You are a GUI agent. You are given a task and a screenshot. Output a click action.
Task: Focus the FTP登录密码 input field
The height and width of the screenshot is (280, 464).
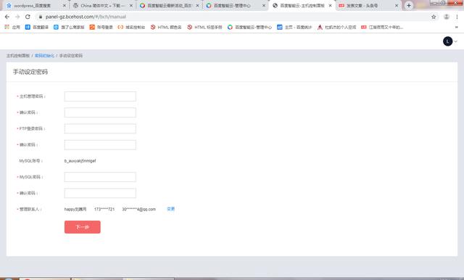tap(100, 128)
